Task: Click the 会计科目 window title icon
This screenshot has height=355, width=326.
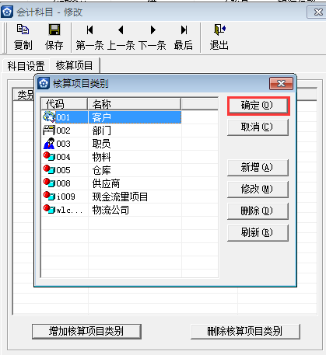Action: pyautogui.click(x=7, y=12)
